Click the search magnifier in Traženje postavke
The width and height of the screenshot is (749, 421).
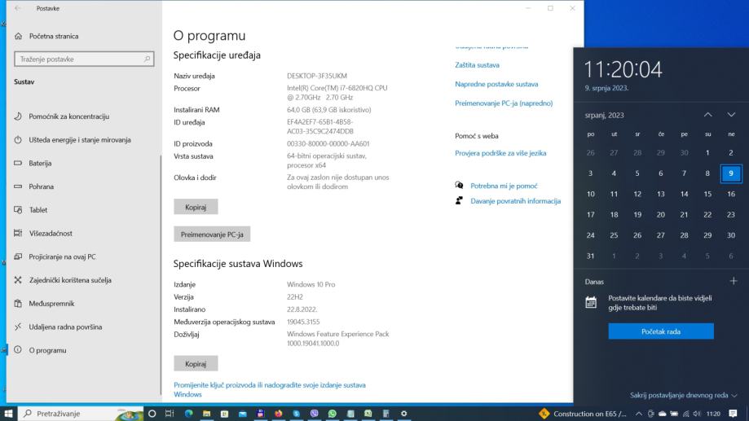[147, 59]
